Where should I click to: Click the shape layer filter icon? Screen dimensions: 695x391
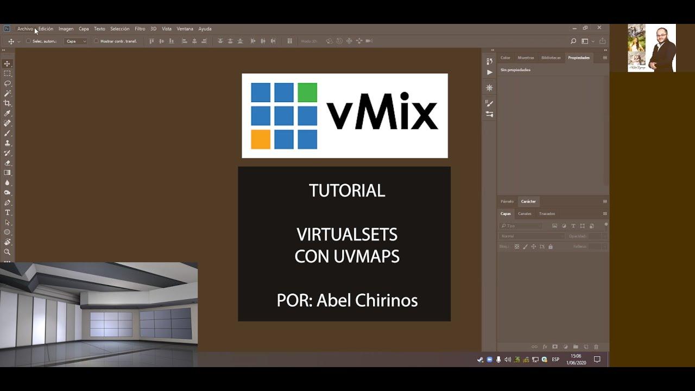click(x=582, y=226)
